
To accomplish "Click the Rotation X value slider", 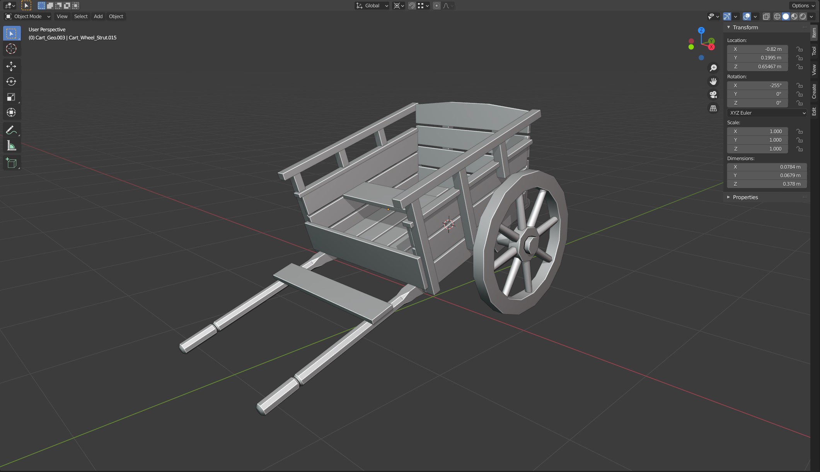I will (x=757, y=86).
